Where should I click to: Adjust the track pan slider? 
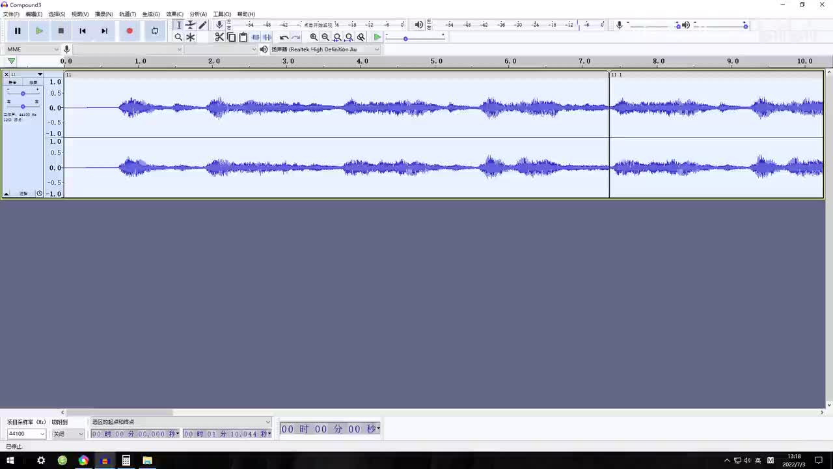pos(23,106)
